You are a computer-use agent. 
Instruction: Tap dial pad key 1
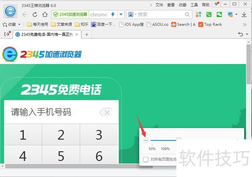point(23,135)
